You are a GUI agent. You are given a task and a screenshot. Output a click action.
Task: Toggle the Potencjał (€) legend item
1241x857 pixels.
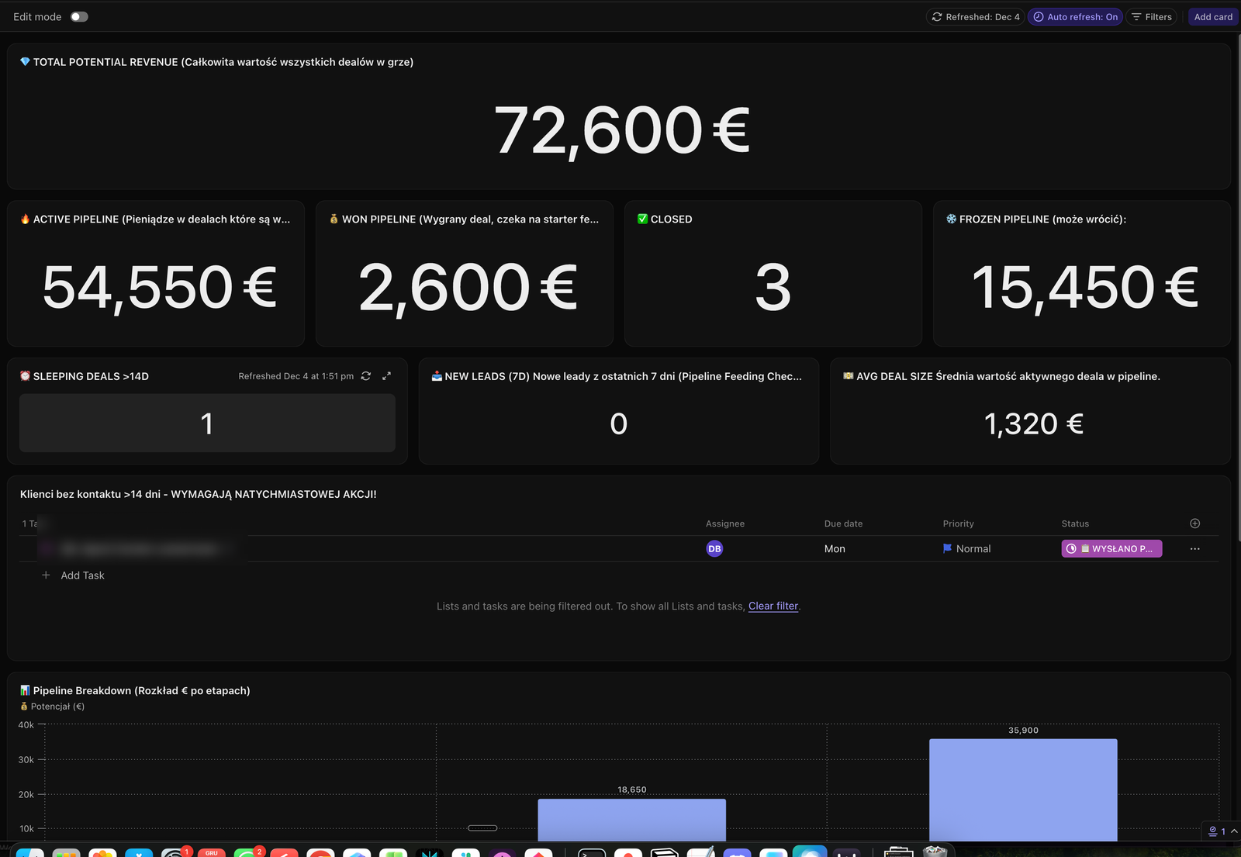coord(53,706)
